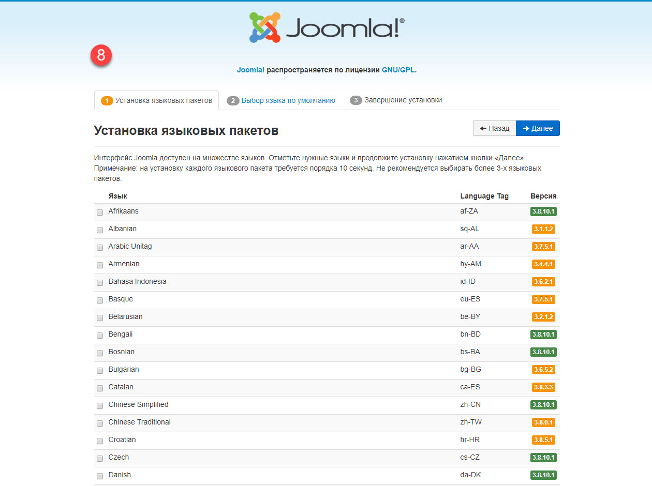Tick the Czech language checkbox
The height and width of the screenshot is (486, 652).
[100, 458]
